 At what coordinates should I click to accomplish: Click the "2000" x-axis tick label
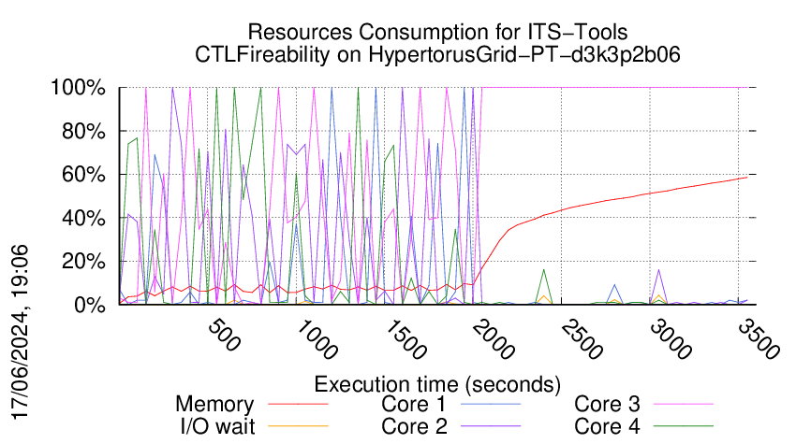pos(494,339)
